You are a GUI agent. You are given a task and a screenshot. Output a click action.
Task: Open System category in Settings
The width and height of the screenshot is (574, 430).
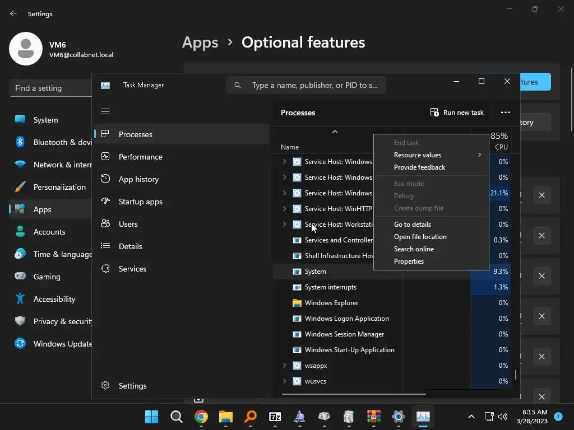[50, 120]
